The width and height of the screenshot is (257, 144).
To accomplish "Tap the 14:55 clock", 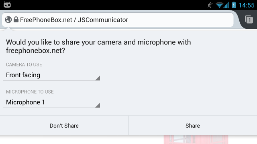I will tap(246, 5).
